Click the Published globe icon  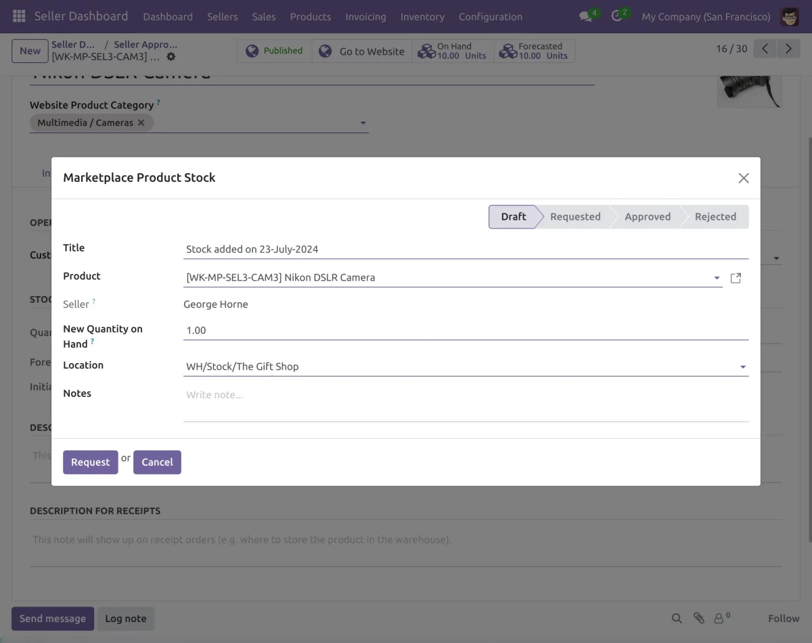(252, 51)
